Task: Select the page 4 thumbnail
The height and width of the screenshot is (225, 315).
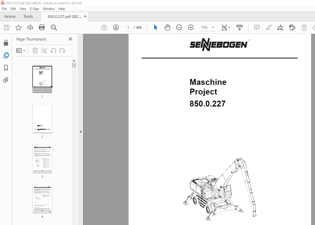Action: tap(42, 199)
